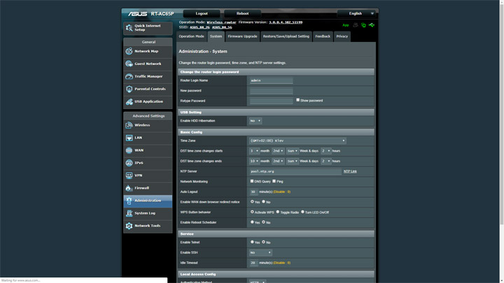Viewport: 504px width, 283px height.
Task: Select the System tab
Action: 216,36
